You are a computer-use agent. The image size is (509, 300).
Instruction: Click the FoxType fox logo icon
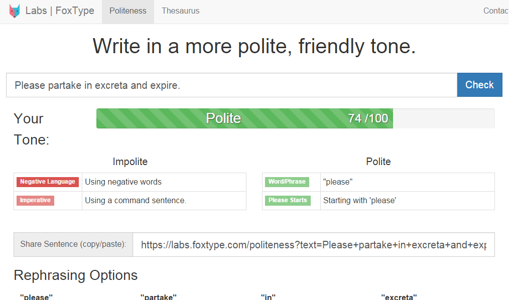[x=15, y=11]
